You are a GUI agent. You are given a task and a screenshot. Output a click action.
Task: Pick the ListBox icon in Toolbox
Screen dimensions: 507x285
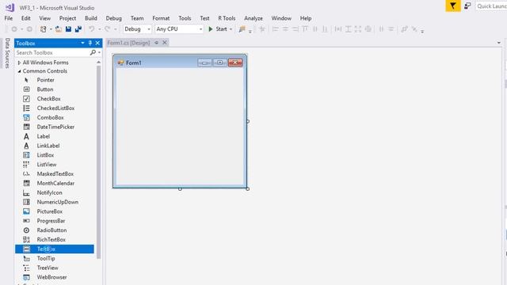click(26, 155)
